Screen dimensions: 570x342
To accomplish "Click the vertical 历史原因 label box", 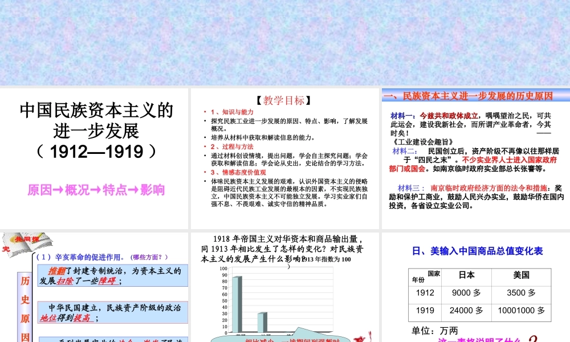I will (x=25, y=307).
